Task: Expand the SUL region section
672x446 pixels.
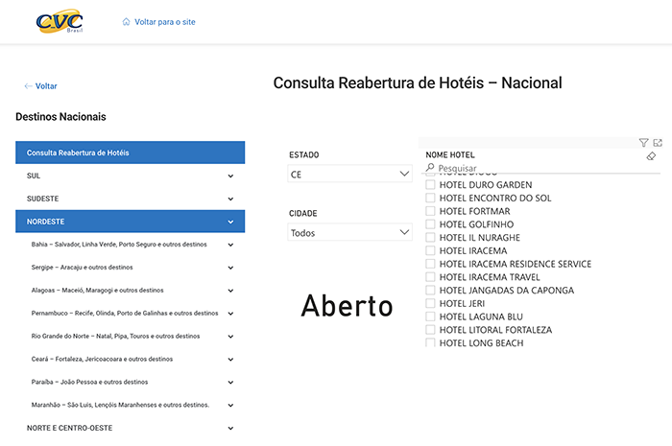Action: [131, 176]
